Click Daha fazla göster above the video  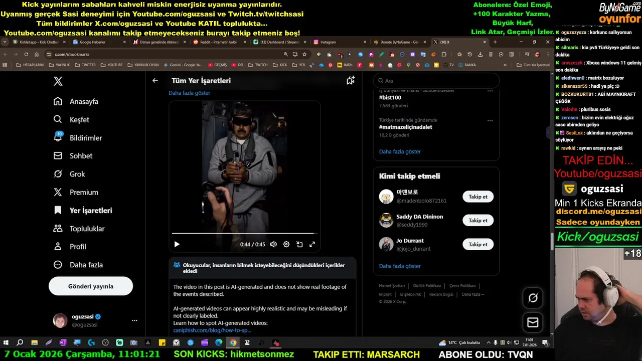189,93
